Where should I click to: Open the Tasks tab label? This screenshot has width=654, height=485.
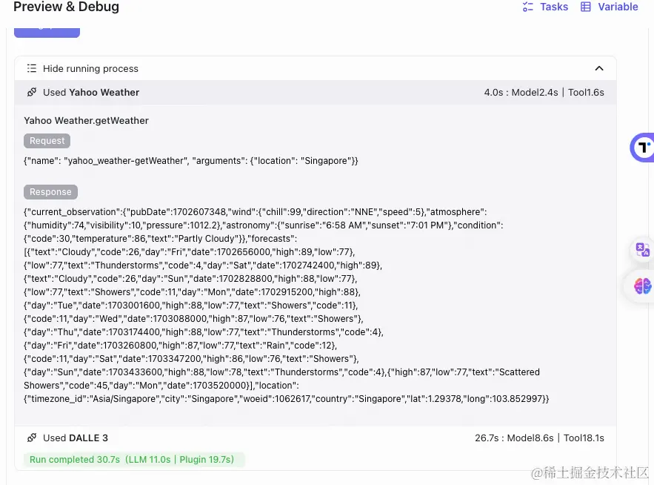pyautogui.click(x=554, y=7)
